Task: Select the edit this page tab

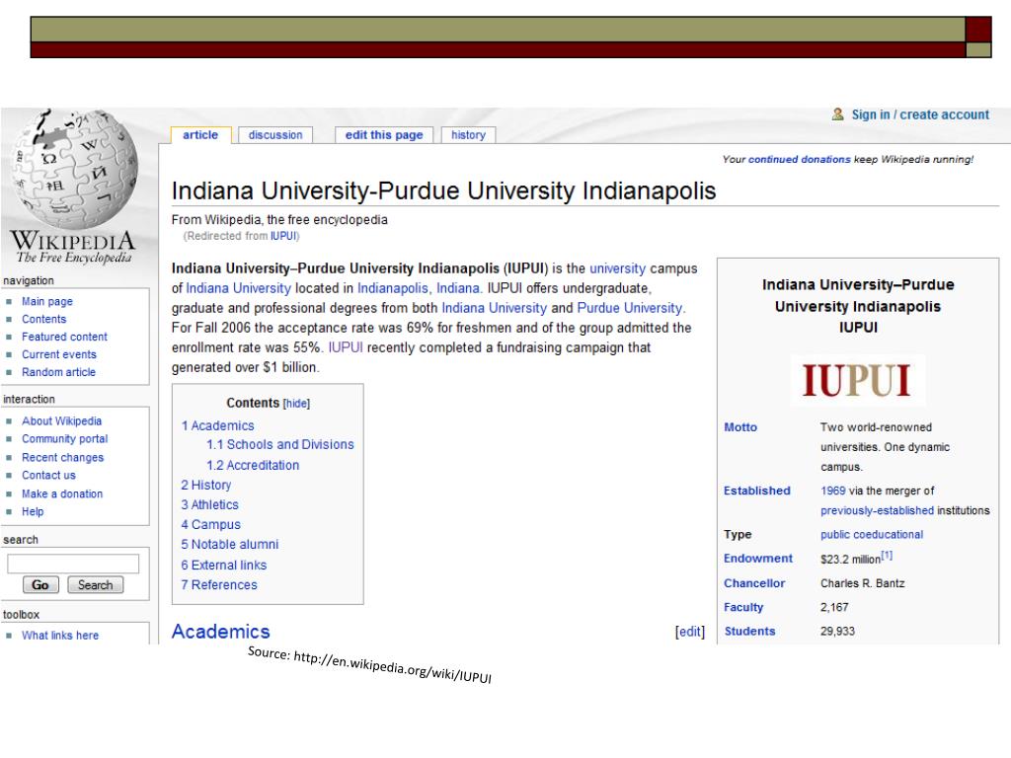Action: (384, 134)
